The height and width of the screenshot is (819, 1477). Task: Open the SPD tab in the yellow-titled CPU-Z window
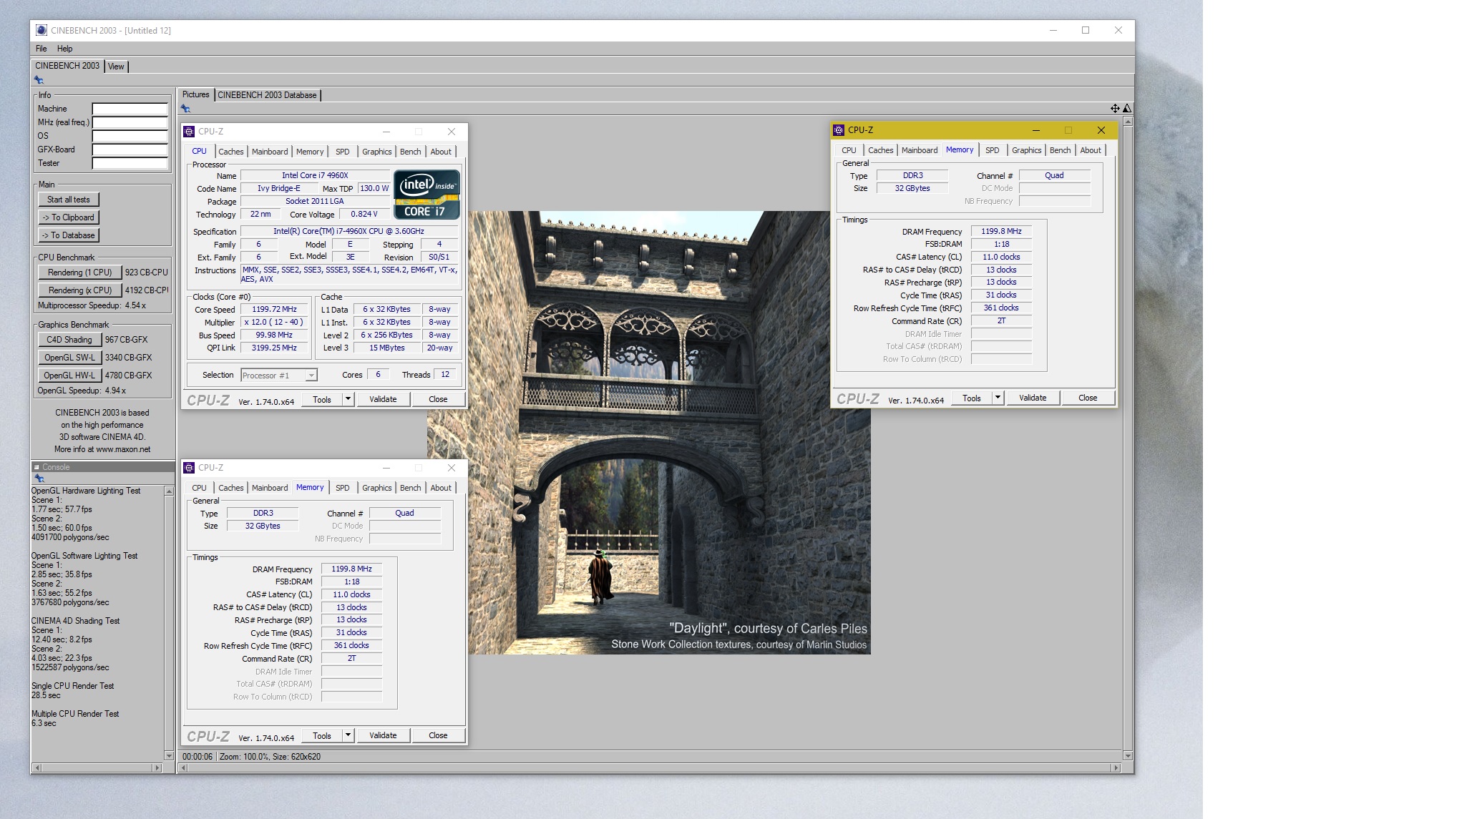click(992, 150)
